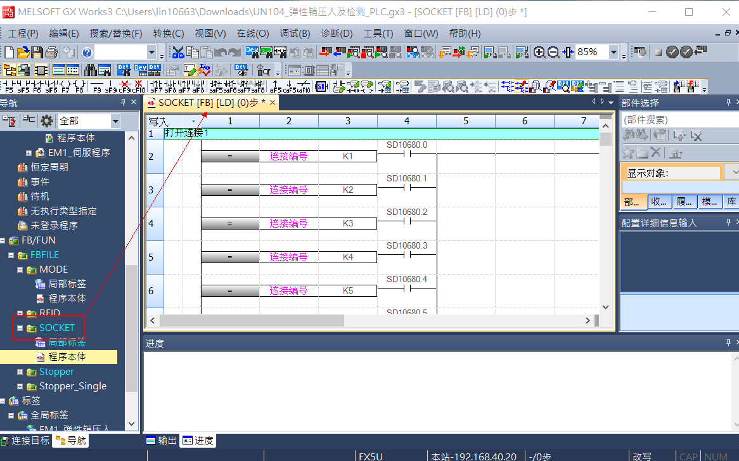Pin the 部件选择 panel
The image size is (739, 461).
click(729, 103)
